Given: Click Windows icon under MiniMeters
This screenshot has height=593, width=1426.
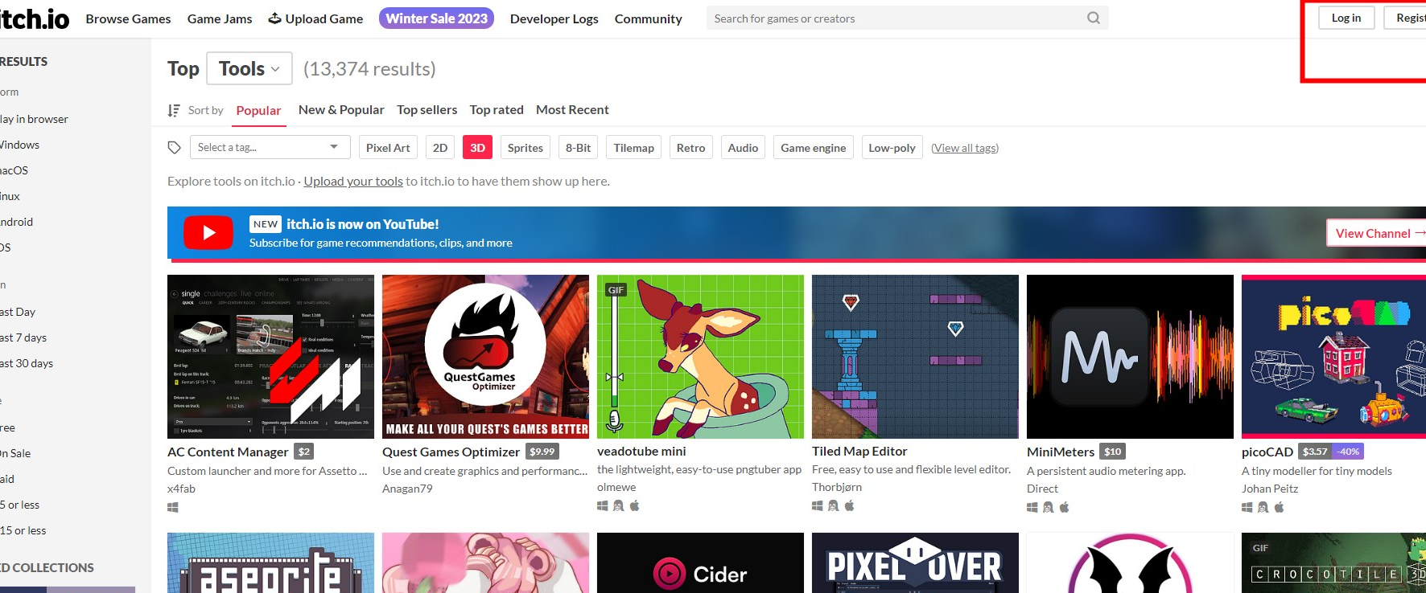Looking at the screenshot, I should tap(1032, 507).
